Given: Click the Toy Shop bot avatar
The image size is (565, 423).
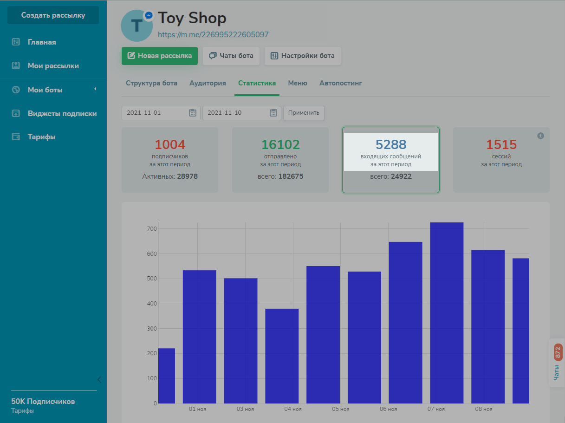Looking at the screenshot, I should pyautogui.click(x=136, y=26).
